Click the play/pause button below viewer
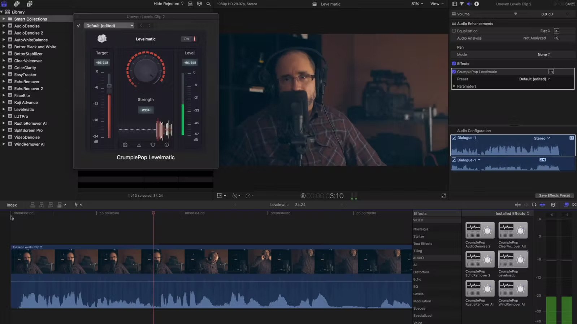Image resolution: width=577 pixels, height=324 pixels. pos(303,196)
